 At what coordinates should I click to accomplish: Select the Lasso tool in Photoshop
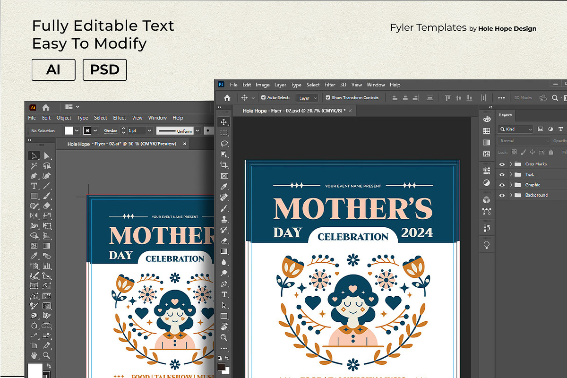[x=224, y=144]
